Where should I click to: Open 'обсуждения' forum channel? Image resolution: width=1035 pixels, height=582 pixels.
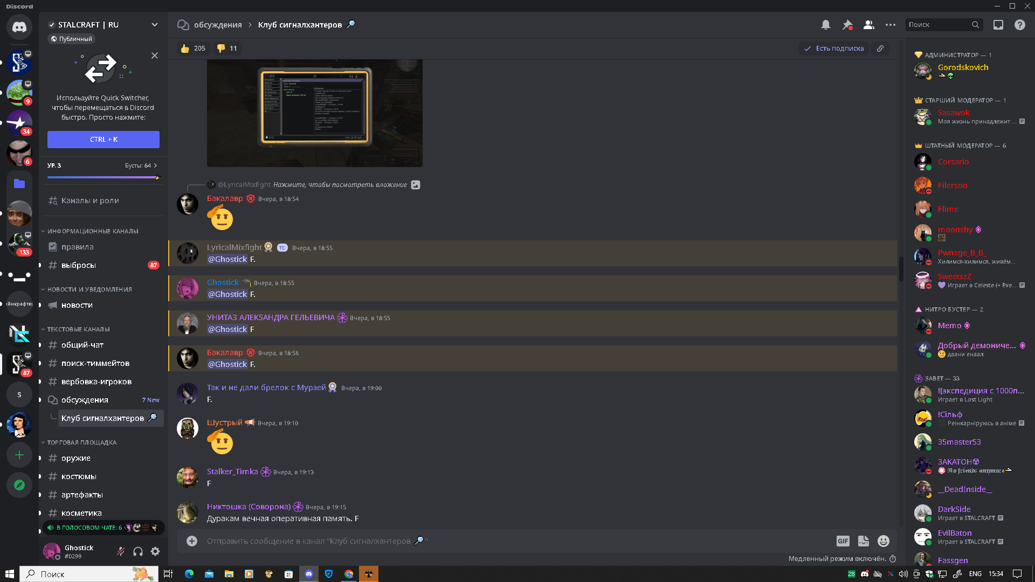(103, 400)
